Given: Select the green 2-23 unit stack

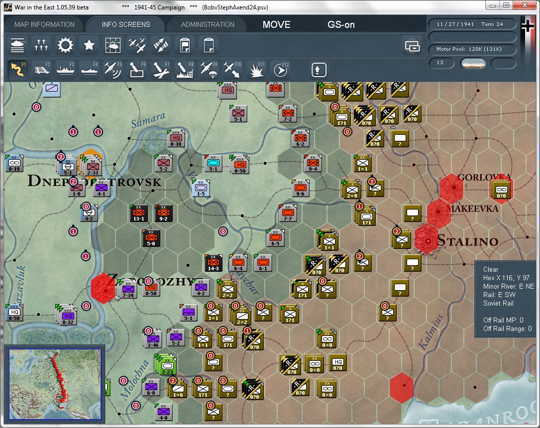Looking at the screenshot, I should point(167,365).
